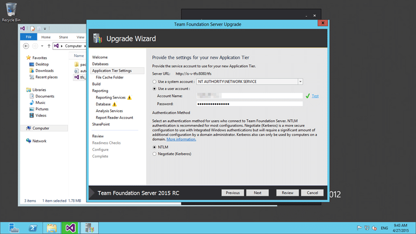Image resolution: width=416 pixels, height=234 pixels.
Task: Go to the Analysis Services step
Action: click(x=109, y=111)
